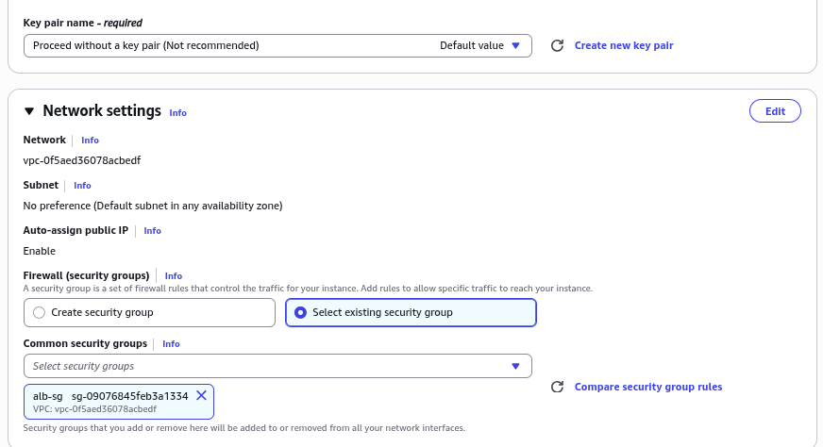Click Create new key pair link
The image size is (823, 447).
(624, 45)
